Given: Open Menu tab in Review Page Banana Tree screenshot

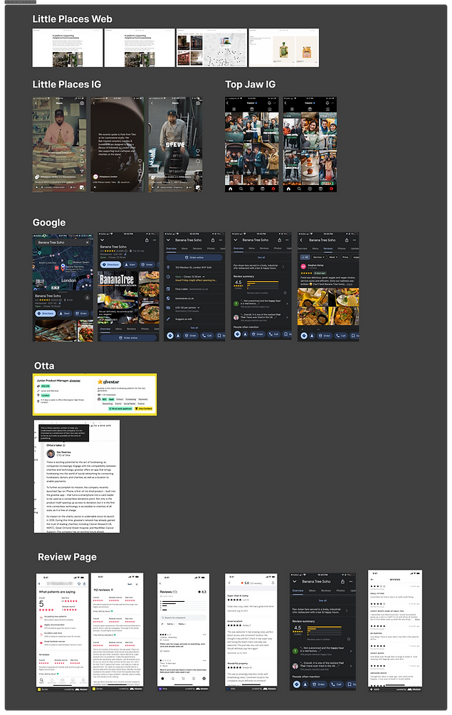Looking at the screenshot, I should click(312, 590).
